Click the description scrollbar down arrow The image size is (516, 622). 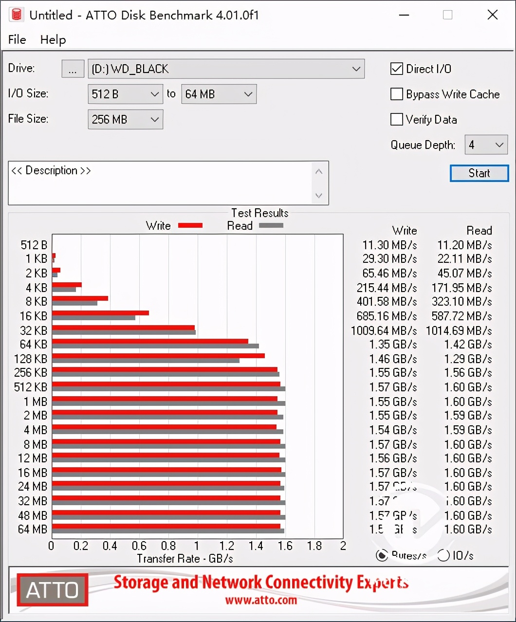(x=319, y=196)
